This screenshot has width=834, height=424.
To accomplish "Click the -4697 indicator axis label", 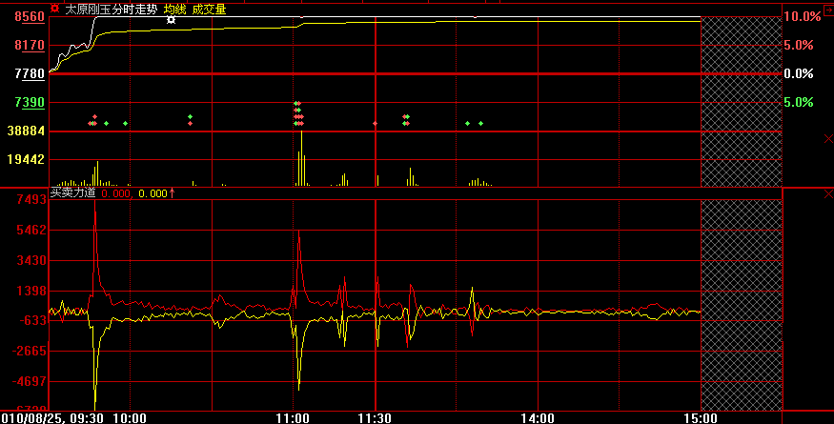I will pos(30,381).
